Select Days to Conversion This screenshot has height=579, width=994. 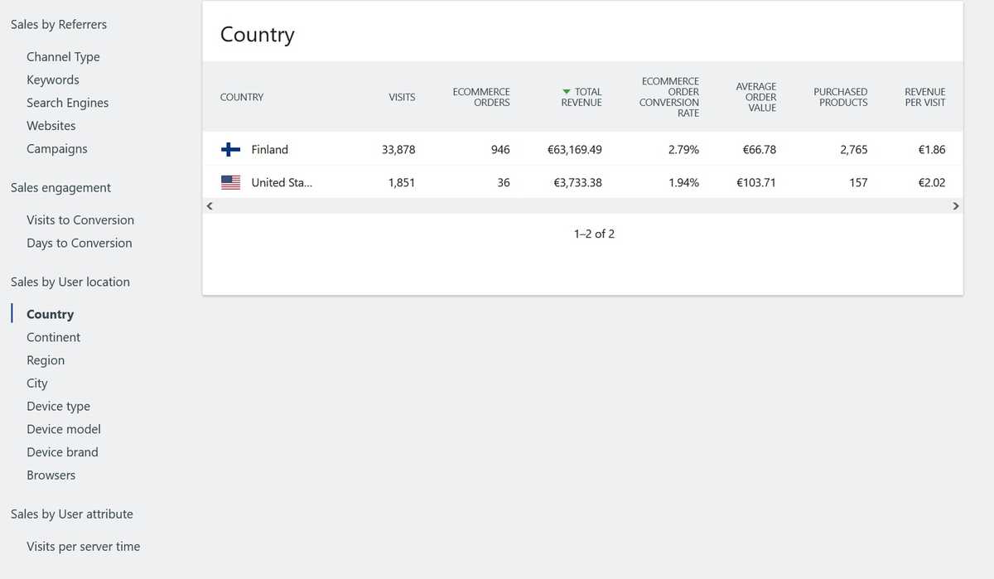click(x=80, y=244)
